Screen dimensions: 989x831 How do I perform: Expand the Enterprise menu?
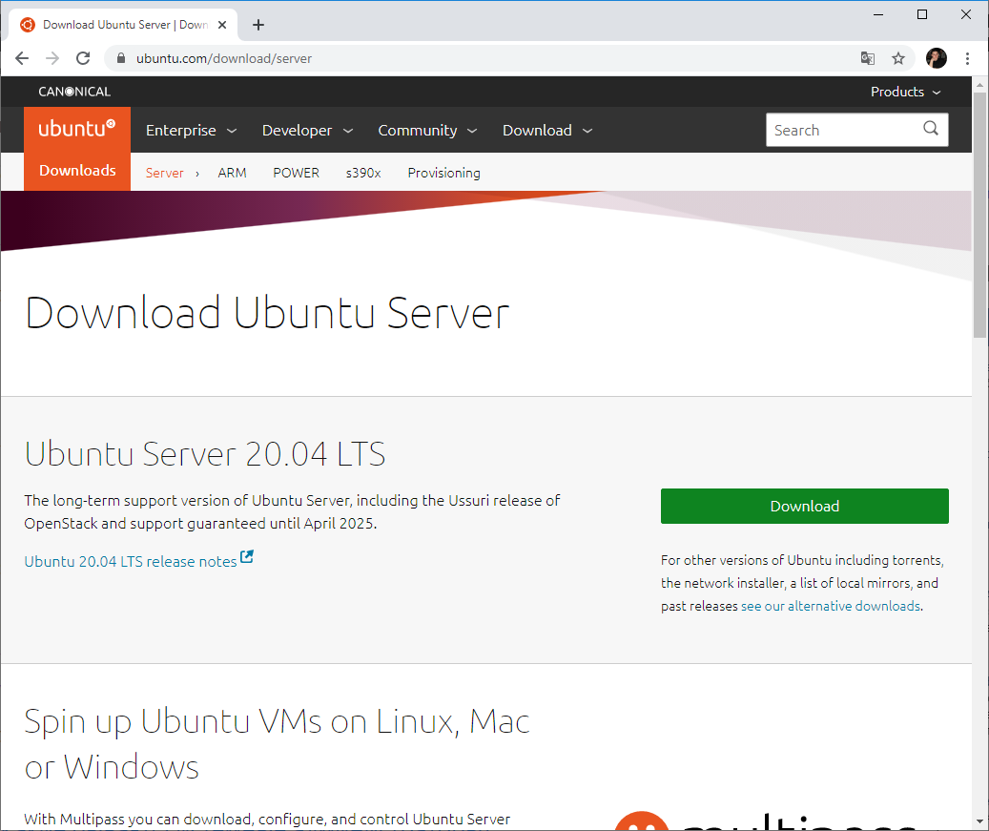191,130
